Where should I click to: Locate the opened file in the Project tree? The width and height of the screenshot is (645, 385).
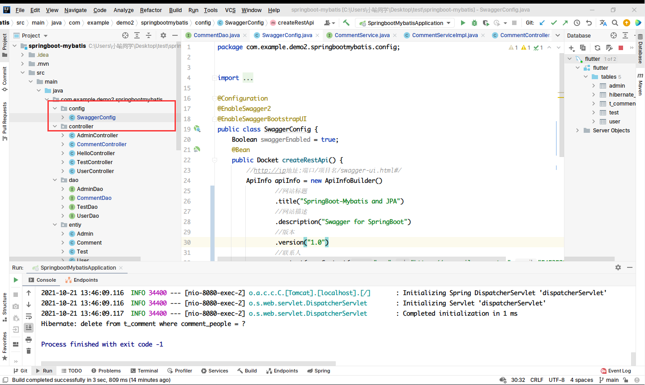[x=125, y=35]
